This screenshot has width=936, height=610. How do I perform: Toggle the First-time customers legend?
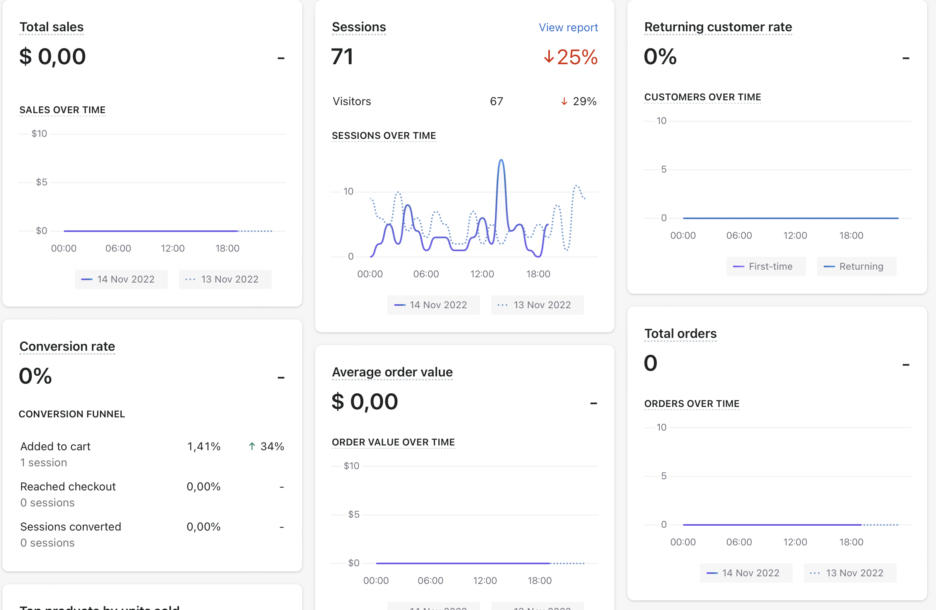click(x=765, y=266)
